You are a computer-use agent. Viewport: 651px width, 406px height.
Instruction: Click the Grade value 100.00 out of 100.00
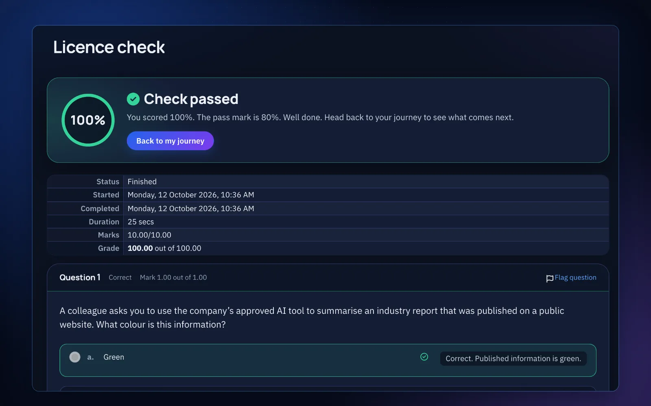(164, 248)
